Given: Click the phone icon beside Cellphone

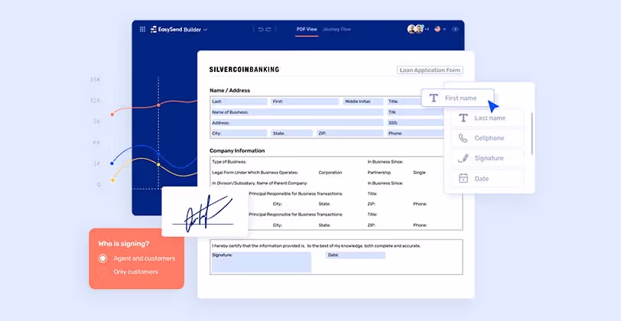Looking at the screenshot, I should click(x=463, y=138).
